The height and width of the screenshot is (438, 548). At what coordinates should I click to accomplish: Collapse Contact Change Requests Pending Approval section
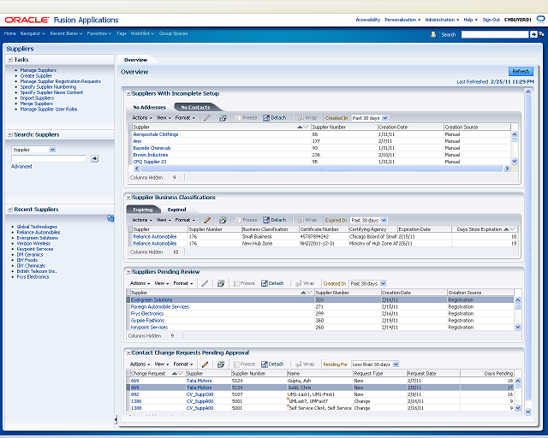coord(128,352)
